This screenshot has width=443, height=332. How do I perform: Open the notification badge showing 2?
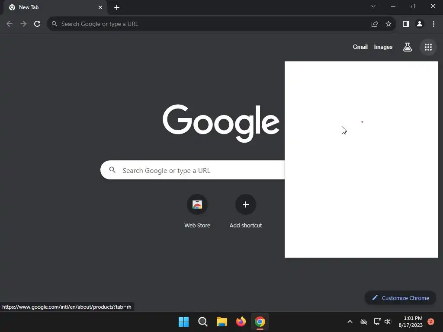pos(430,322)
